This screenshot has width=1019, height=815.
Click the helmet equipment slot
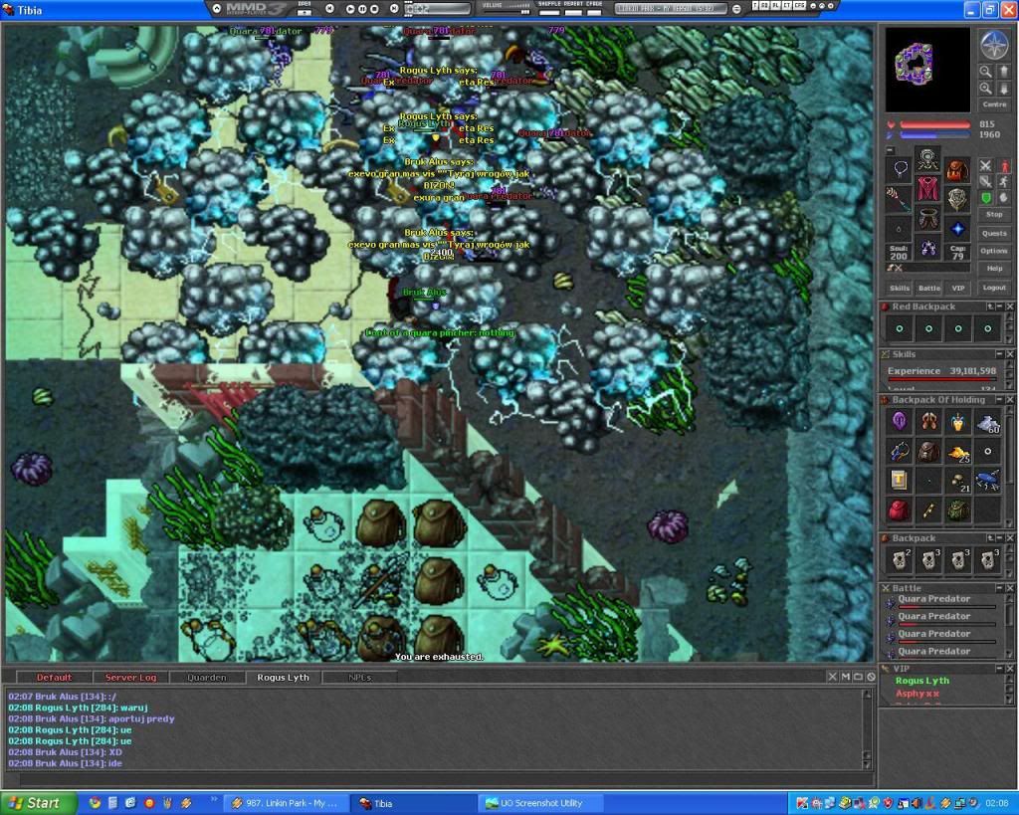pos(928,160)
